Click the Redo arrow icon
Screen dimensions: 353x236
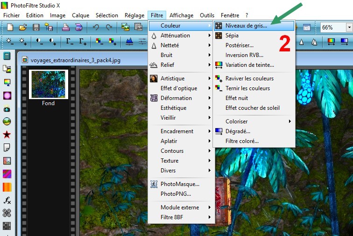click(109, 27)
